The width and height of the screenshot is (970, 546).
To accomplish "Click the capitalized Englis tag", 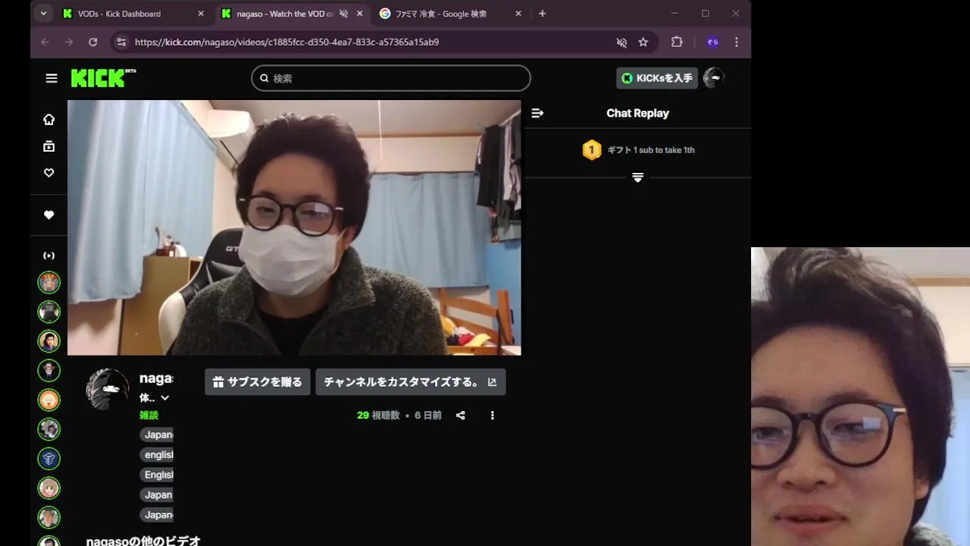I will pyautogui.click(x=157, y=475).
